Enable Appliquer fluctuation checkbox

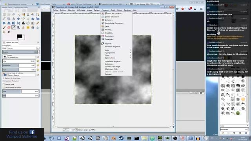point(4,81)
